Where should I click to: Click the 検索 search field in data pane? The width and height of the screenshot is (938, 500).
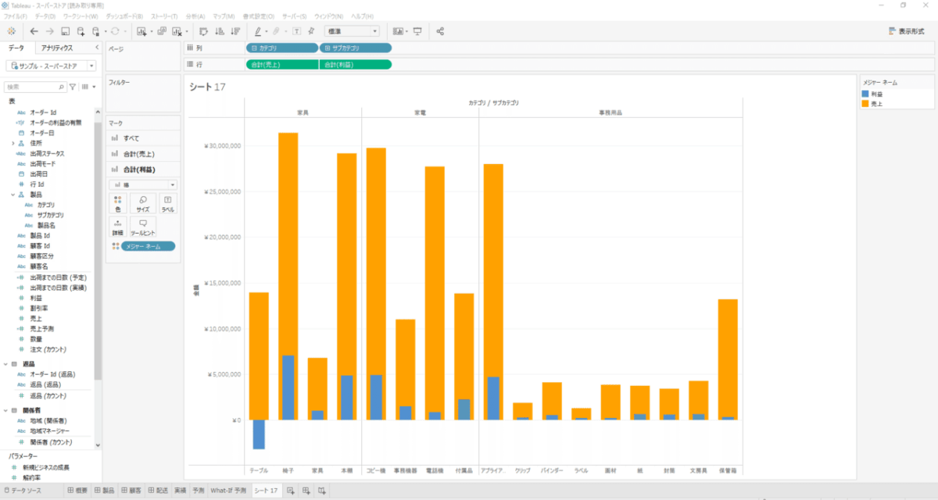35,87
